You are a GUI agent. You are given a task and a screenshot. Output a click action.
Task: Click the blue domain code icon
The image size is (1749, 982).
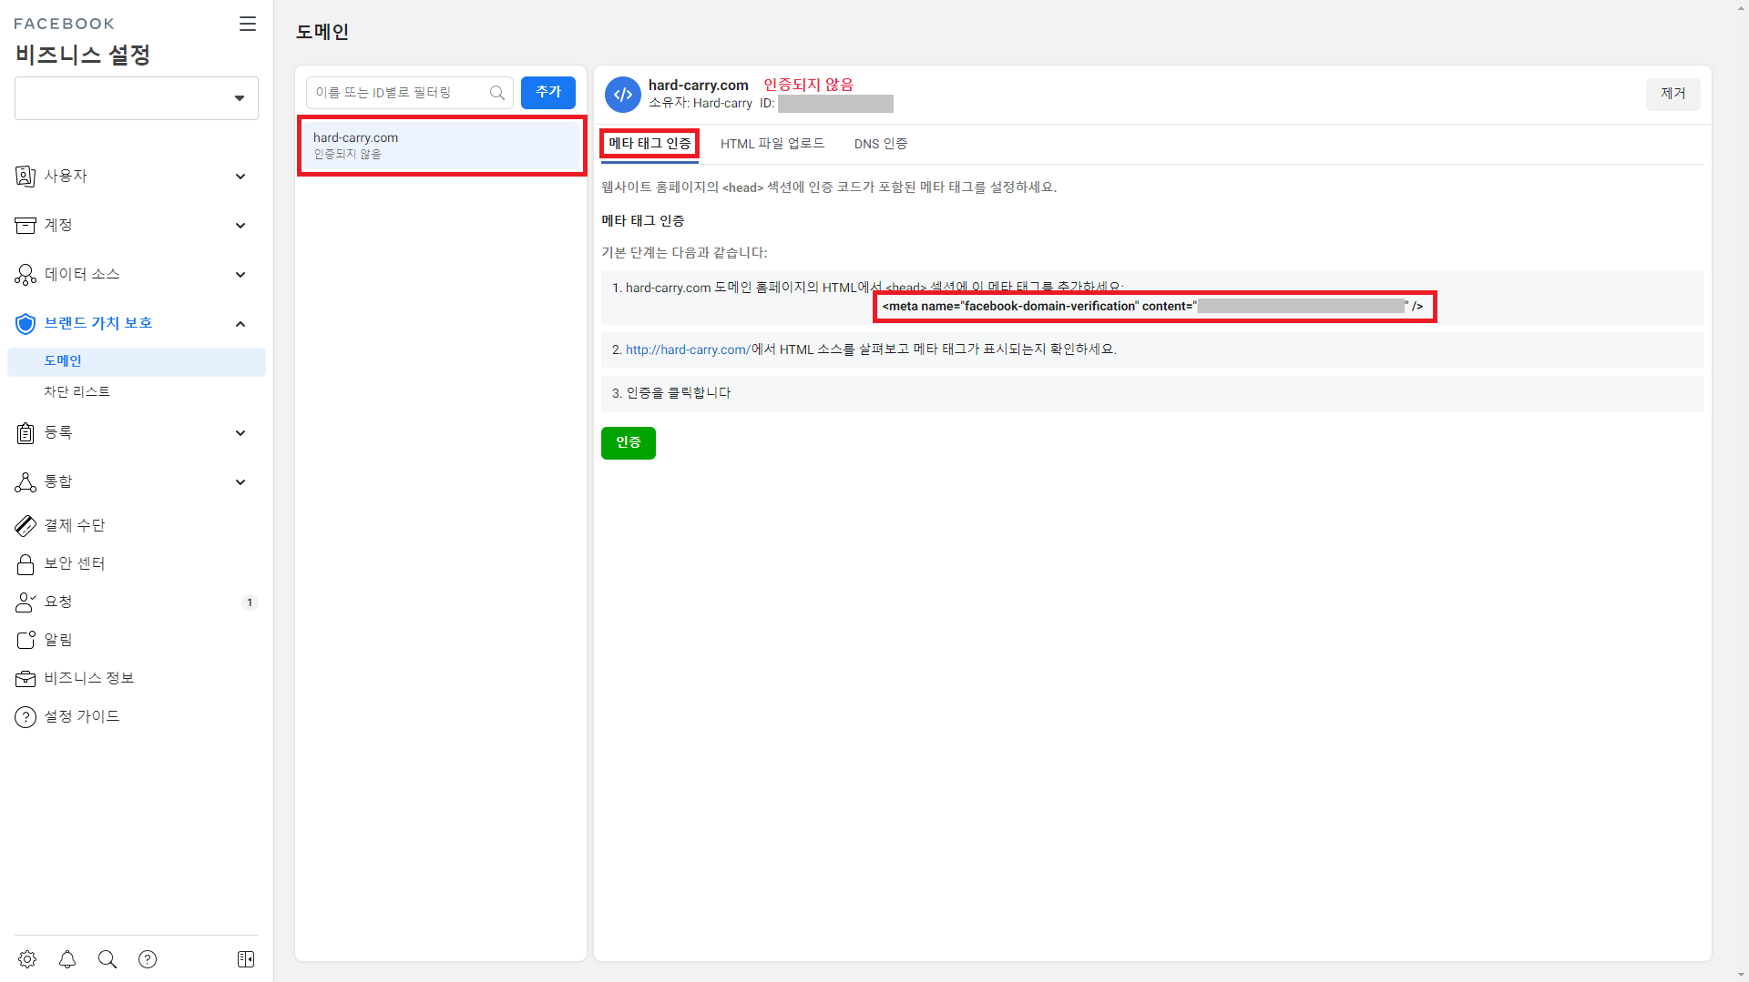pyautogui.click(x=623, y=95)
